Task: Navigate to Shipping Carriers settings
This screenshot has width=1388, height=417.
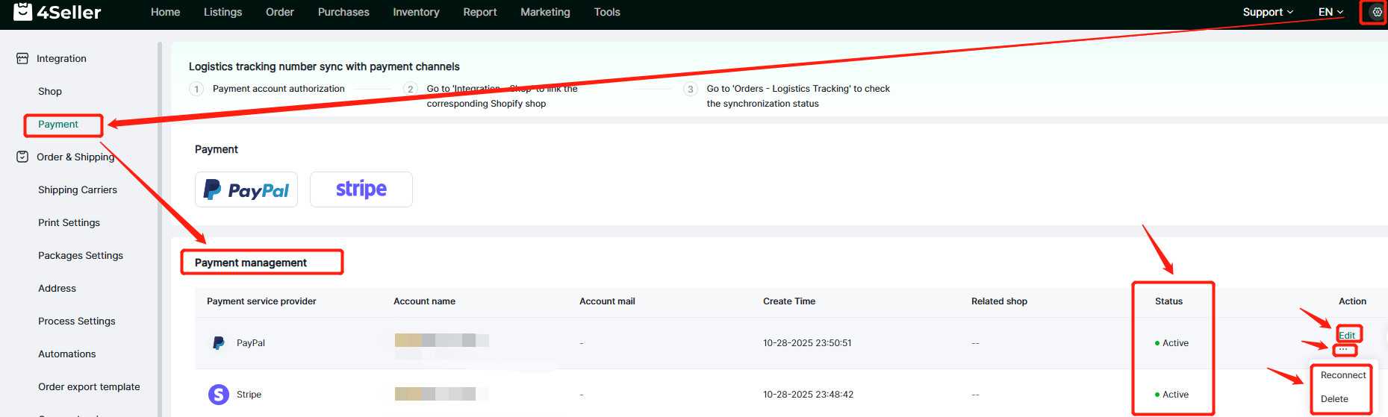Action: coord(78,190)
